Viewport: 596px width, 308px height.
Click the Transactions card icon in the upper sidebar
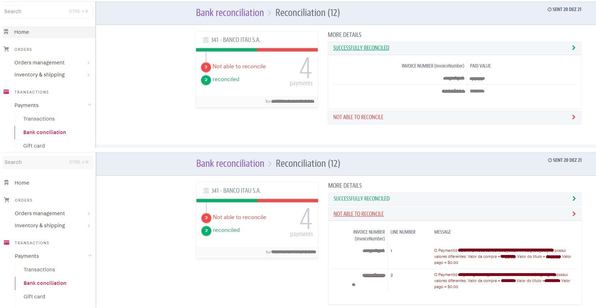pos(6,92)
